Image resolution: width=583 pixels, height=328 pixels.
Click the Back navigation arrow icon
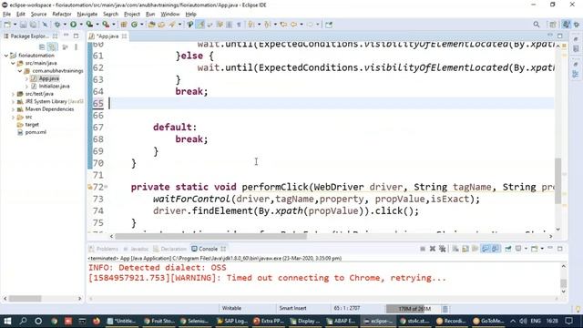293,25
